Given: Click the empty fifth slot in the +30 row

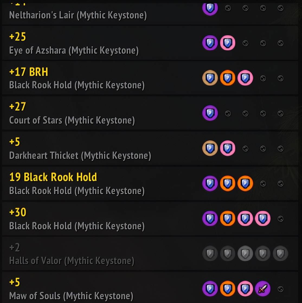Looking at the screenshot, I should [x=281, y=218].
